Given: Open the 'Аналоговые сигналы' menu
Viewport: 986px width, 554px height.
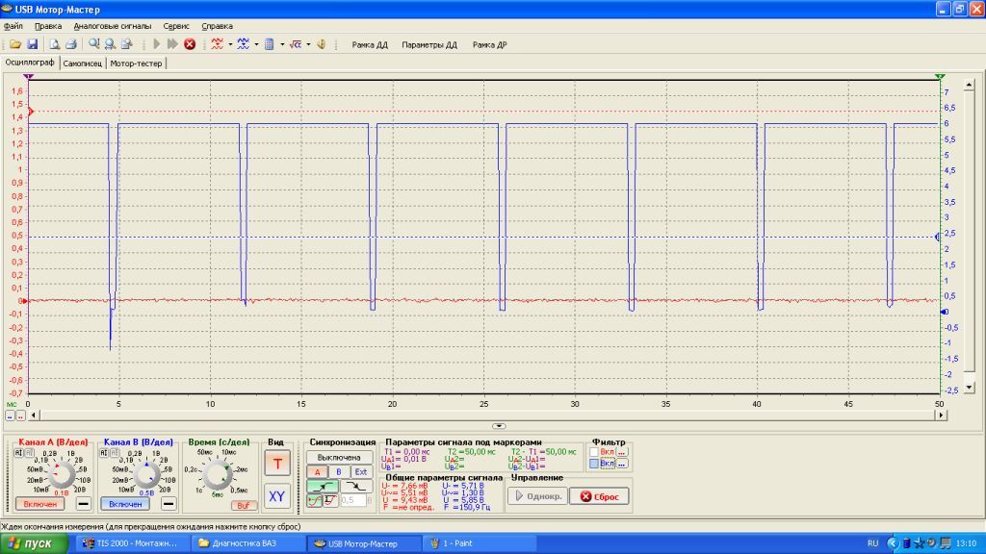Looking at the screenshot, I should [113, 26].
